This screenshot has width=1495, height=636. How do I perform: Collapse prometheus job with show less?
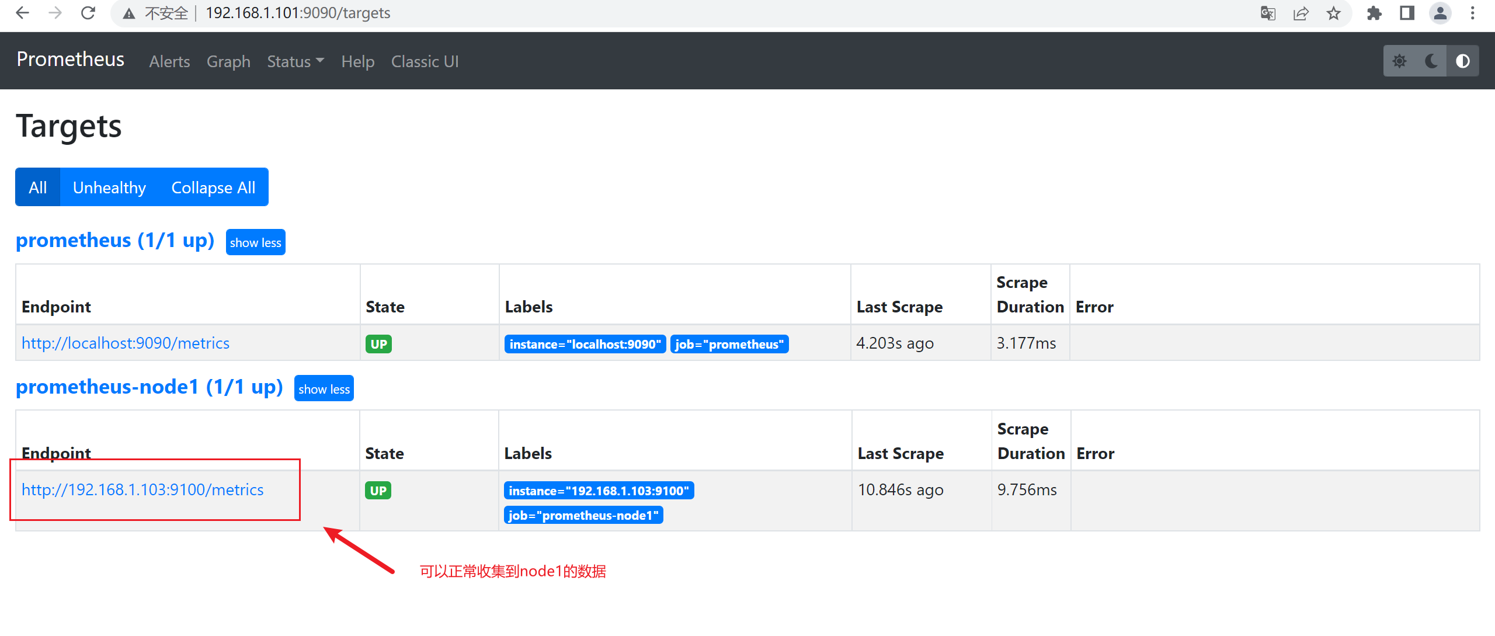[255, 242]
